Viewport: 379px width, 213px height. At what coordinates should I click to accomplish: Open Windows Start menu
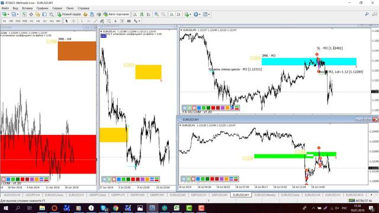coord(6,208)
